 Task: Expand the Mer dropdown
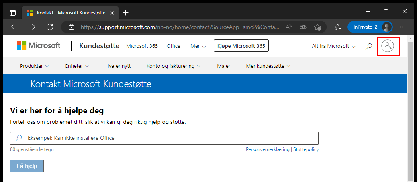click(198, 46)
